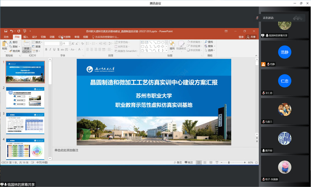Click the font color A button
This screenshot has width=311, height=187.
(x=80, y=49)
